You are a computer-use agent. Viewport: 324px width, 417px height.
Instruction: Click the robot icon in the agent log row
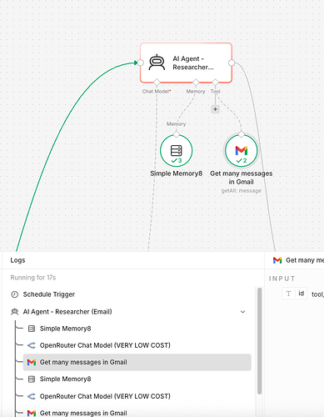pyautogui.click(x=14, y=312)
